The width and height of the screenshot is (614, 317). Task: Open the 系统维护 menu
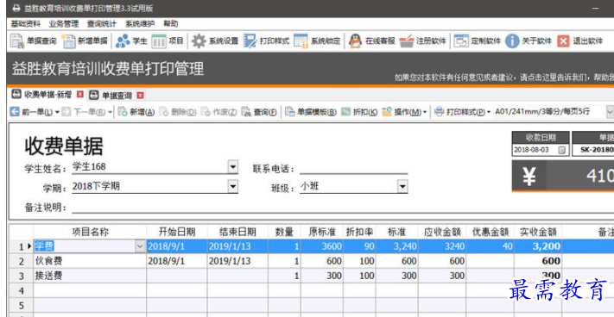pyautogui.click(x=140, y=24)
